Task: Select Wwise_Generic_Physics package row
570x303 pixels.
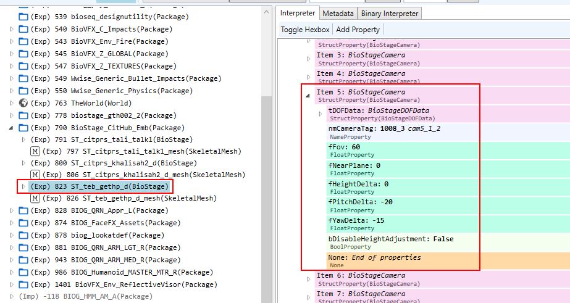Action: tap(112, 91)
